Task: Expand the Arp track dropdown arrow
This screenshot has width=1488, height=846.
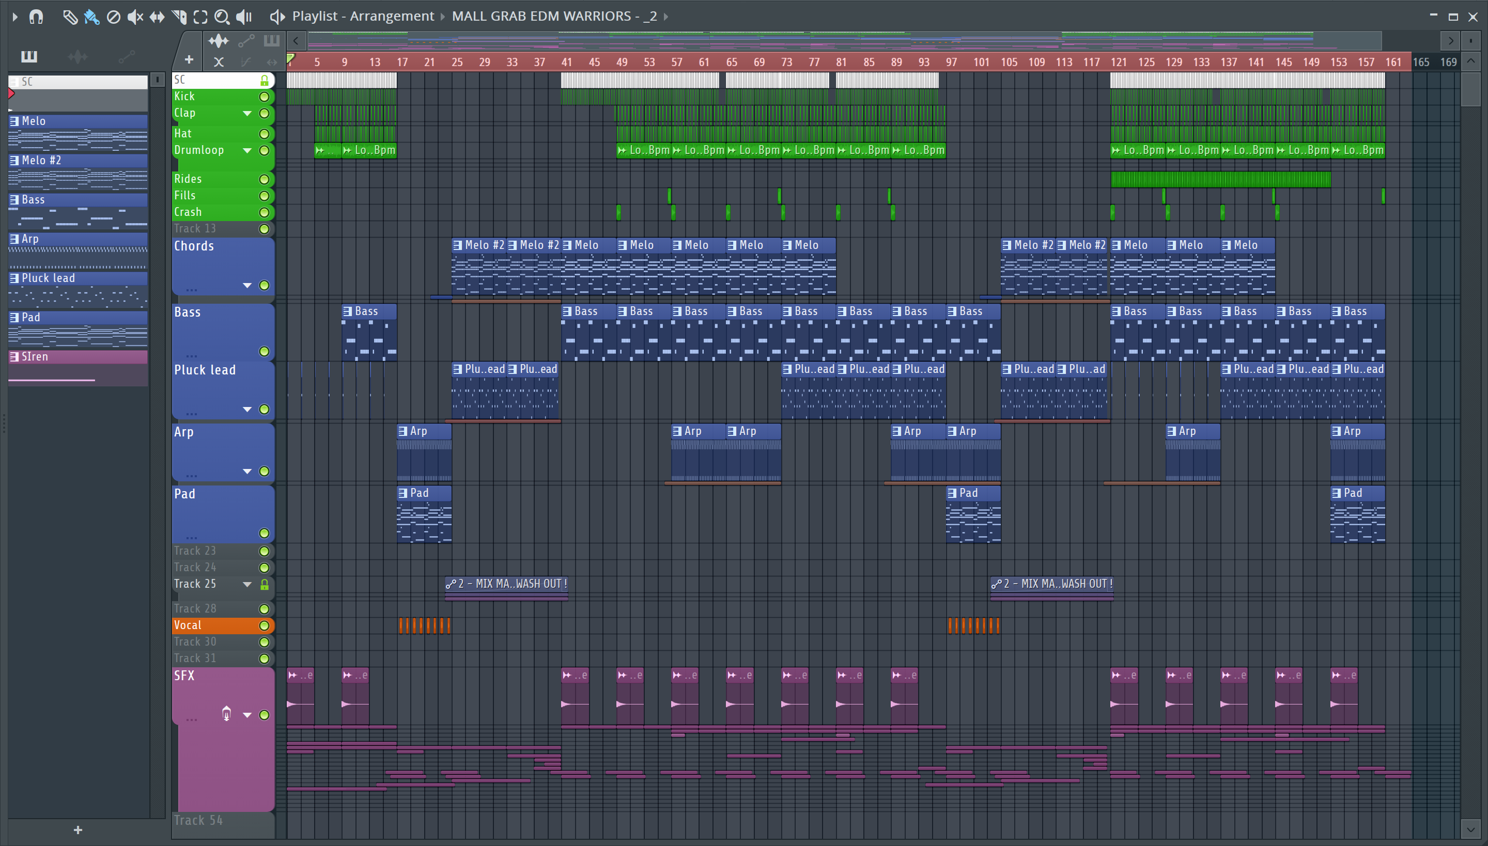Action: pyautogui.click(x=247, y=471)
